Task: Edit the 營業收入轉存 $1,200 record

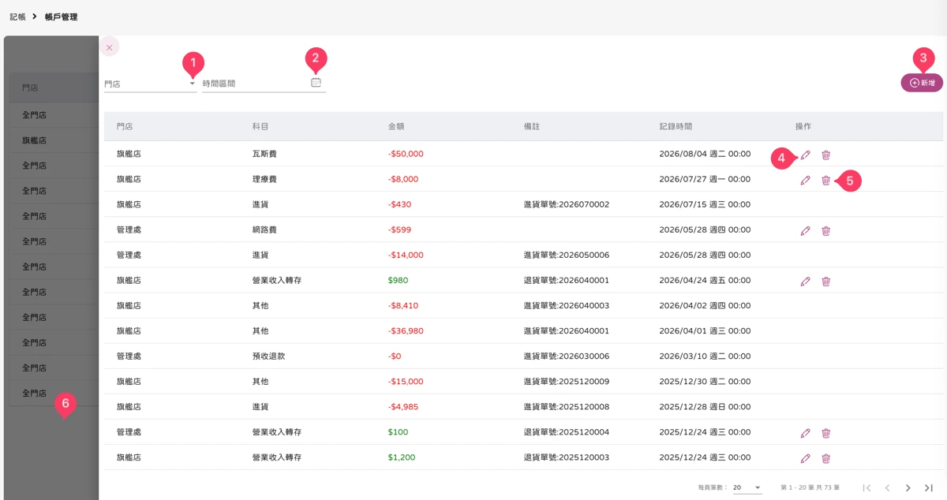Action: (805, 457)
